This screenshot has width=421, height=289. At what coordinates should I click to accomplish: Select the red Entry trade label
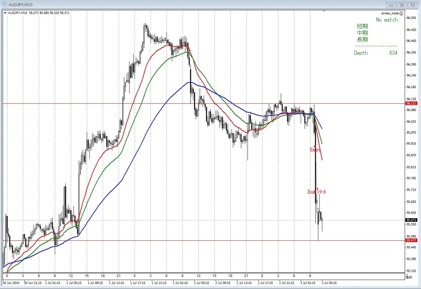coord(315,149)
